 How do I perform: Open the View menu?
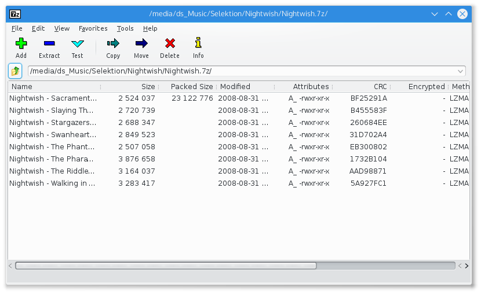click(61, 28)
